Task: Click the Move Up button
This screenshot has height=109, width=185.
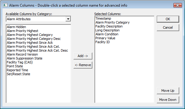Action: pyautogui.click(x=168, y=91)
